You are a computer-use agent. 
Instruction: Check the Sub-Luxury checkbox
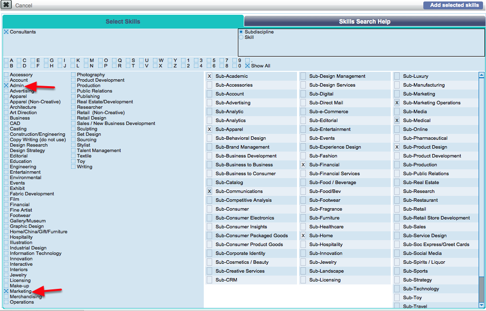397,76
